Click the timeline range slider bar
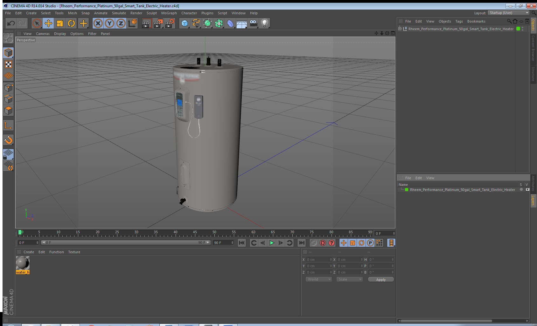This screenshot has height=326, width=537. tap(126, 242)
